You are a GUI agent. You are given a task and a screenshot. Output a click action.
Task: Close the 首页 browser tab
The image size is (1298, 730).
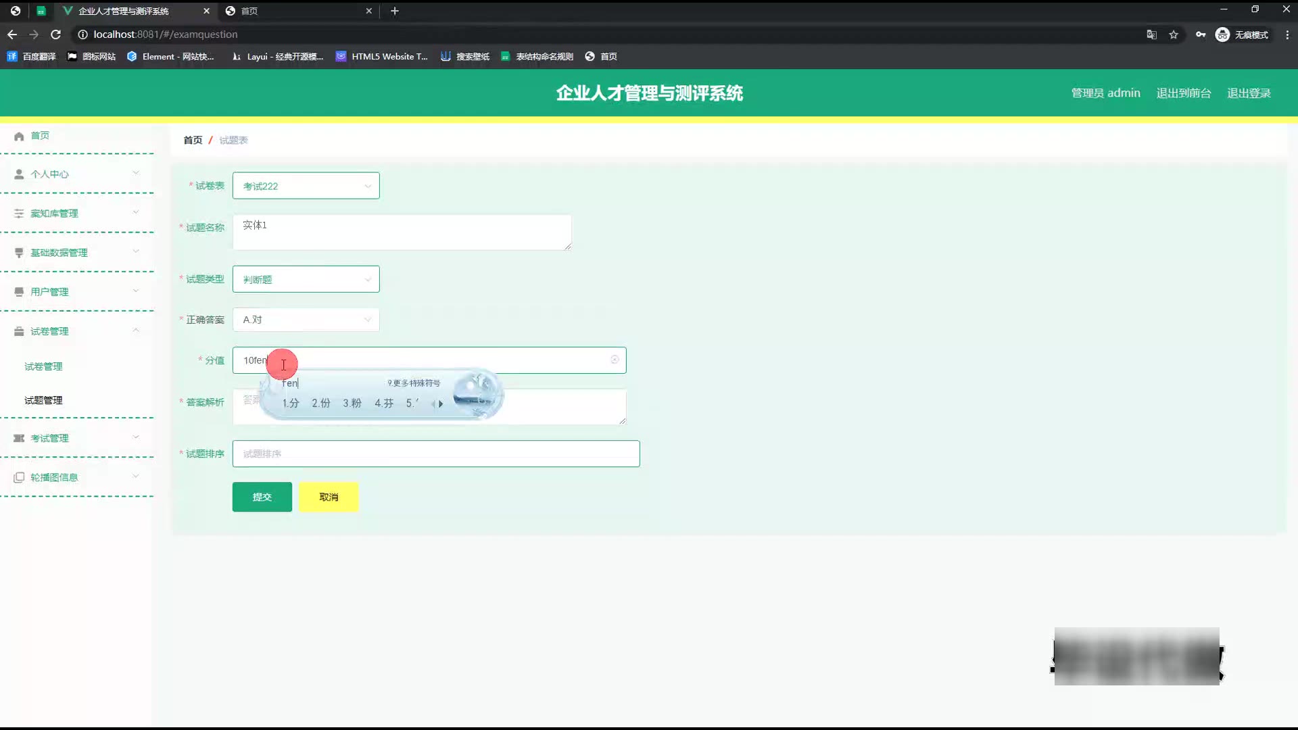(368, 11)
